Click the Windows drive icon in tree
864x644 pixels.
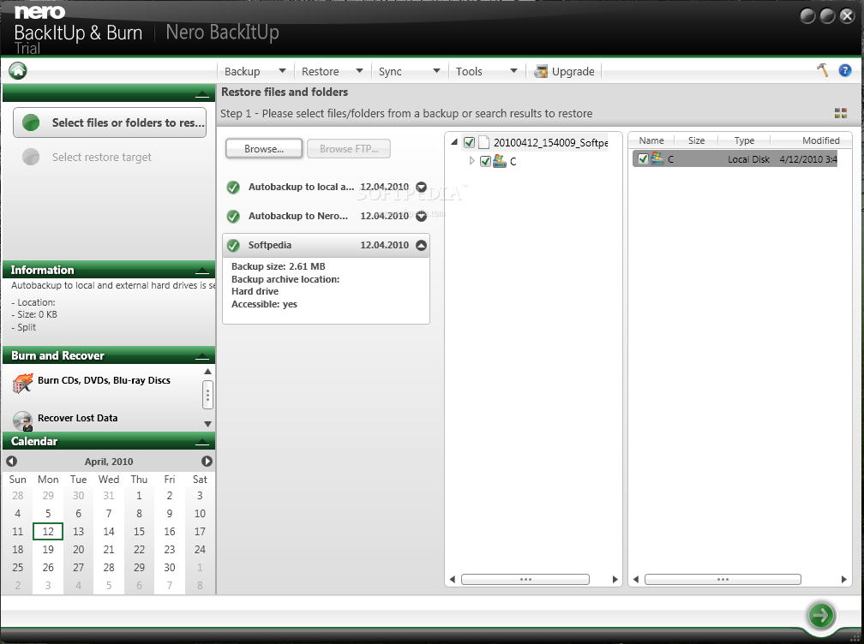pyautogui.click(x=499, y=161)
